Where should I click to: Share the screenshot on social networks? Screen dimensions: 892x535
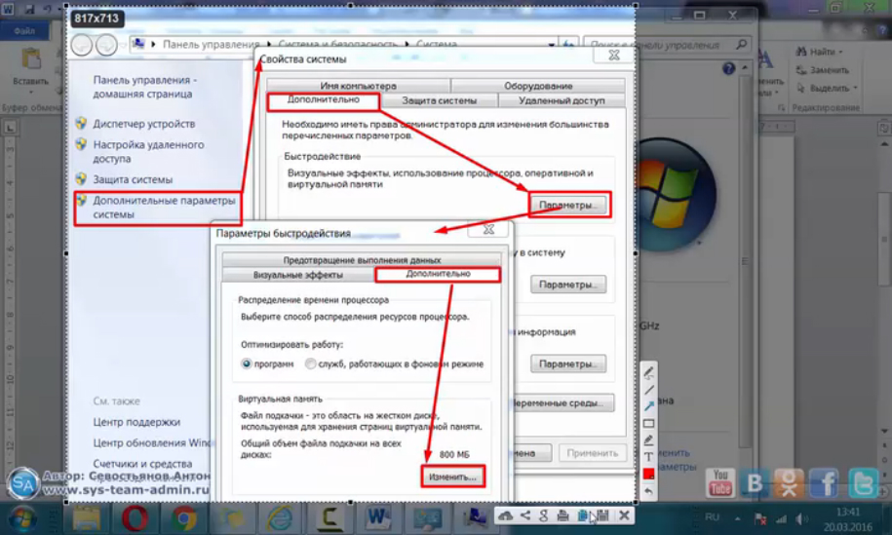tap(525, 516)
